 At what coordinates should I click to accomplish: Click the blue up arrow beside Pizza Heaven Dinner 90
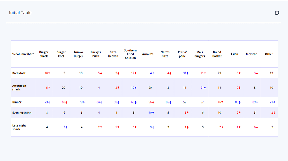(118, 102)
